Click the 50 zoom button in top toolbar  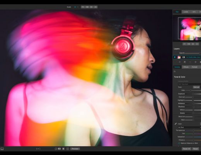[91, 7]
